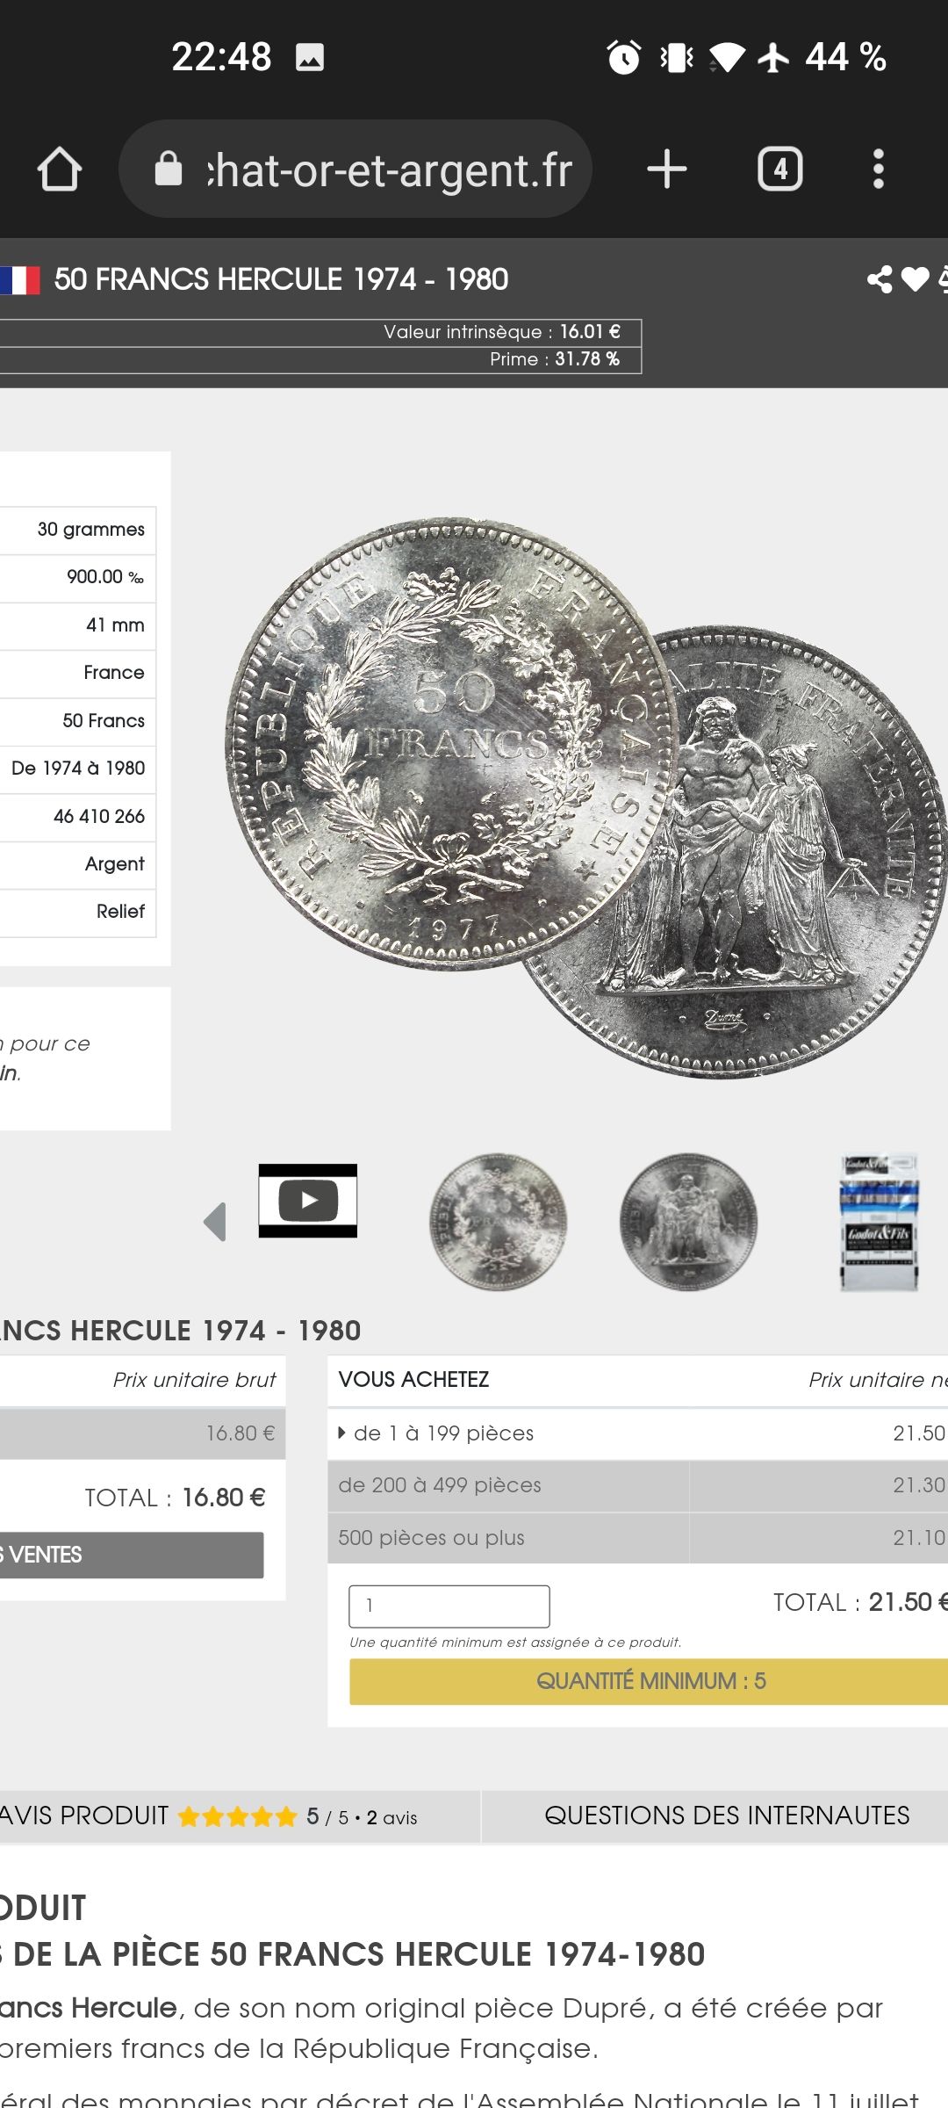The image size is (948, 2108).
Task: Tap the browser home icon
Action: click(x=60, y=169)
